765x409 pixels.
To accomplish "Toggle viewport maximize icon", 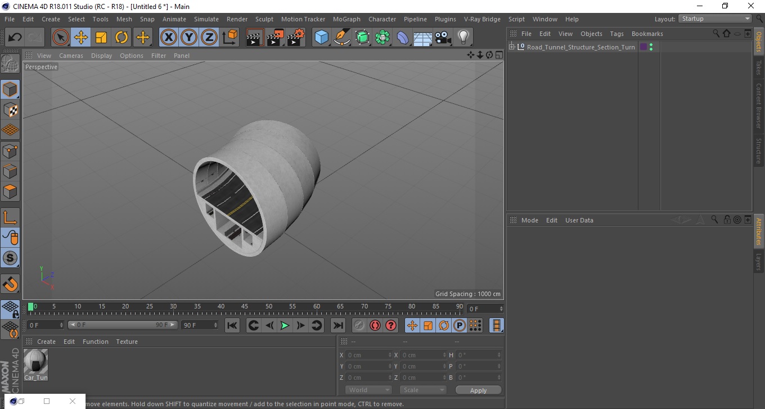I will 499,55.
